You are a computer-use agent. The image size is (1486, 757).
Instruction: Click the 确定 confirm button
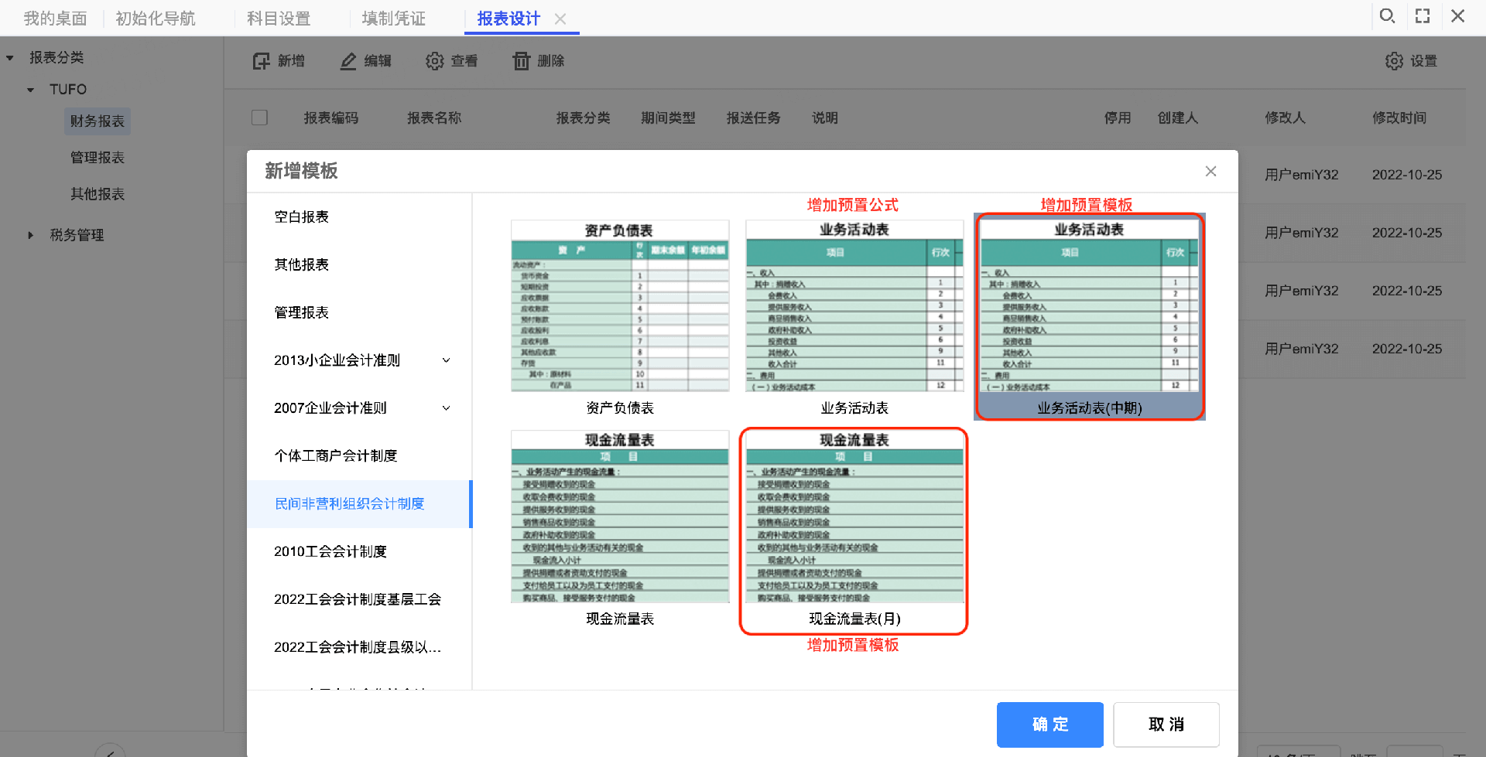[x=1049, y=725]
